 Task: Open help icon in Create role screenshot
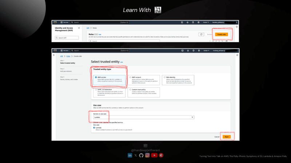(194, 50)
